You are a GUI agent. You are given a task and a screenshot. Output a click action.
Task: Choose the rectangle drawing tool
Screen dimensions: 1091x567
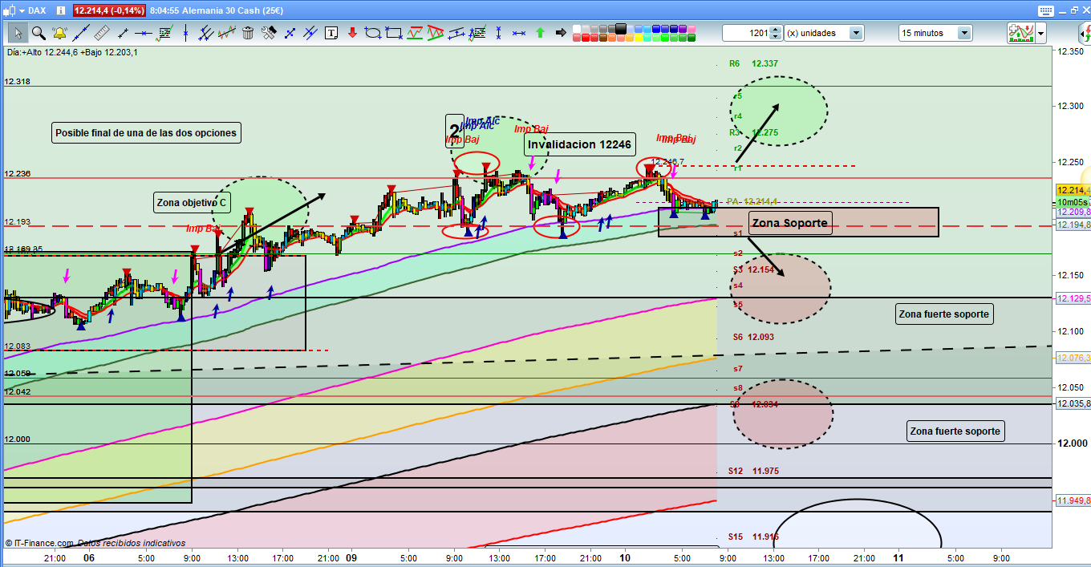pyautogui.click(x=393, y=33)
